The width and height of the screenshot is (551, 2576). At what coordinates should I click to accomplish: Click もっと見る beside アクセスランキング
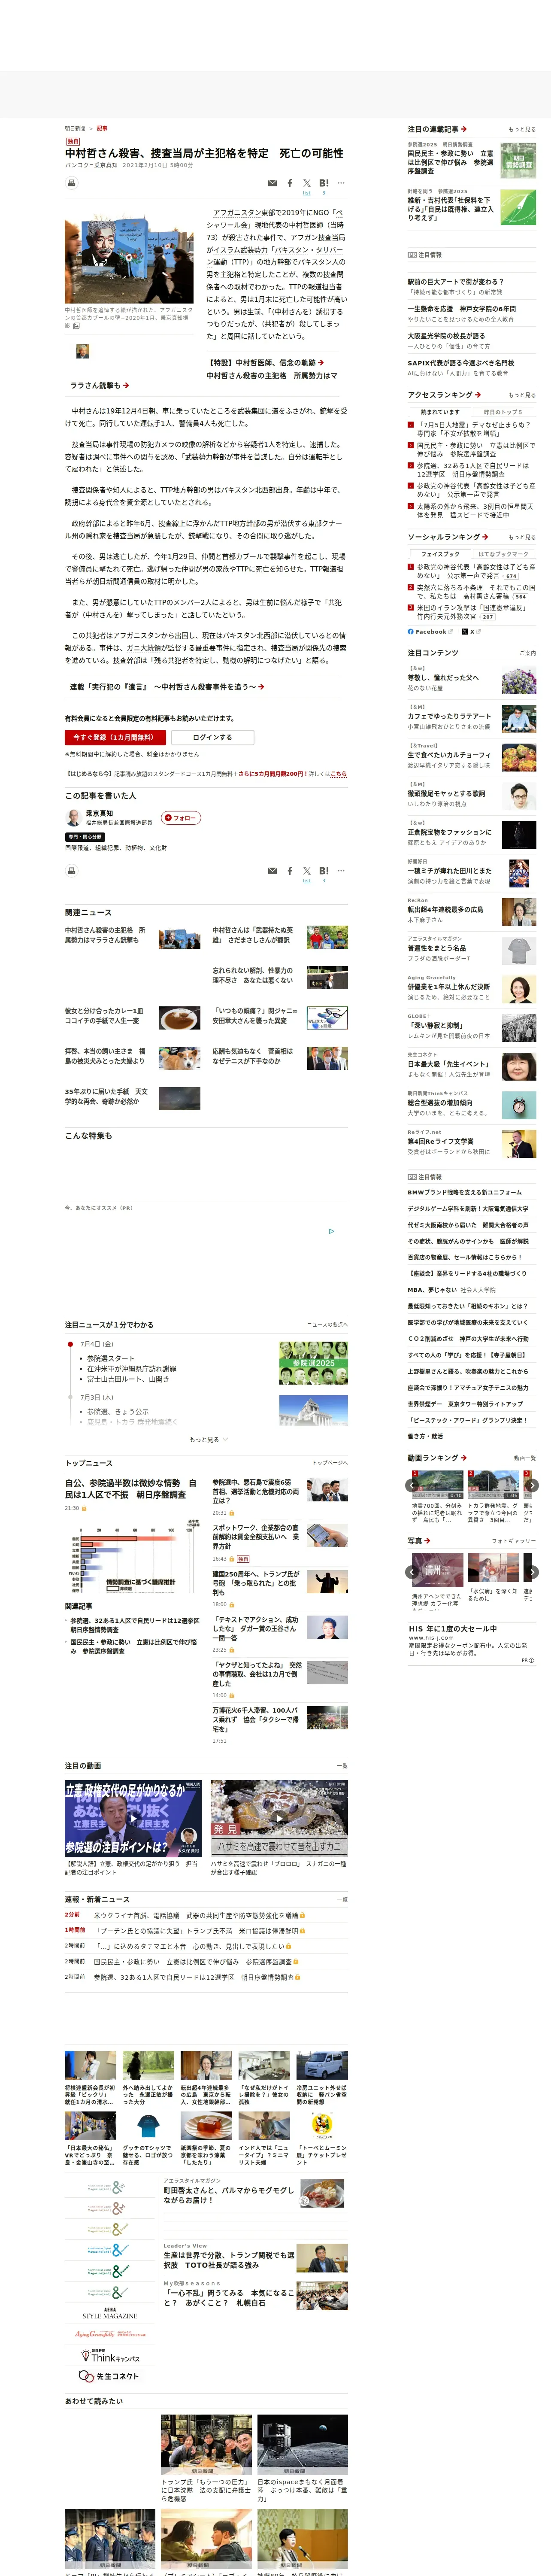point(522,395)
